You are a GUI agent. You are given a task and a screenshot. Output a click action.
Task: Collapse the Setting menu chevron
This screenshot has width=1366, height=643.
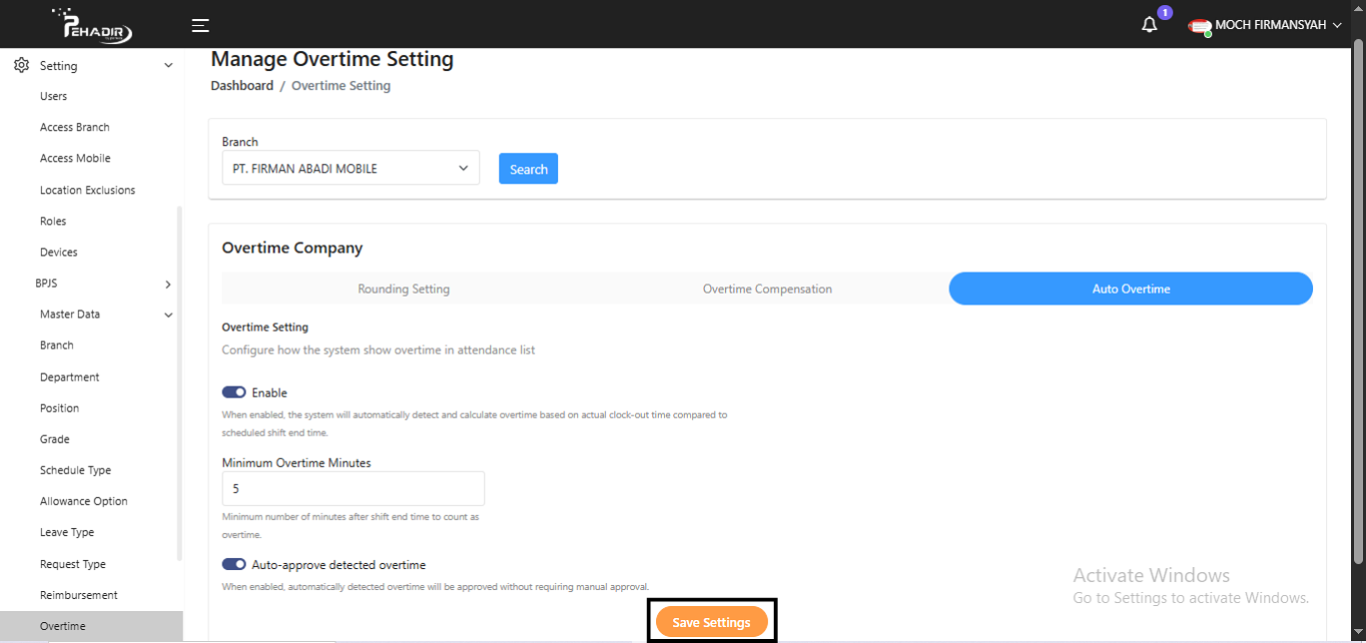point(168,66)
